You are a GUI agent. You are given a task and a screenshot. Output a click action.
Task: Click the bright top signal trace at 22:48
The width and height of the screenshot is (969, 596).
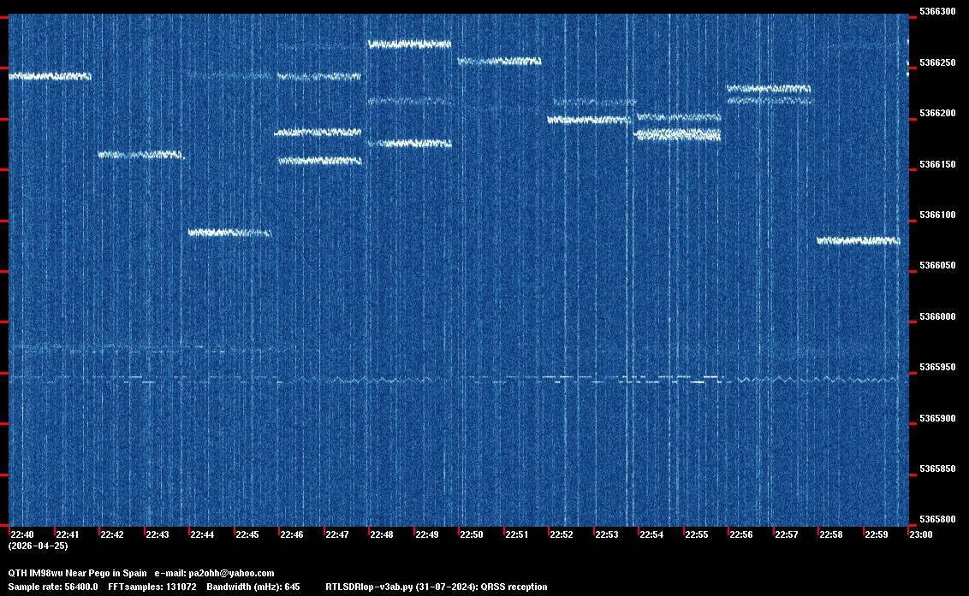(x=409, y=44)
